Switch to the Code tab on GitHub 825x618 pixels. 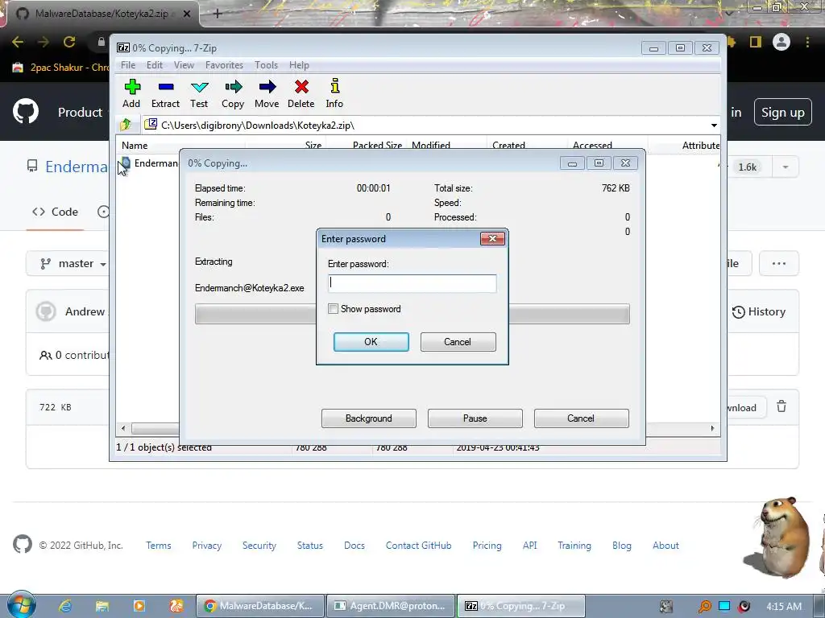click(x=56, y=212)
